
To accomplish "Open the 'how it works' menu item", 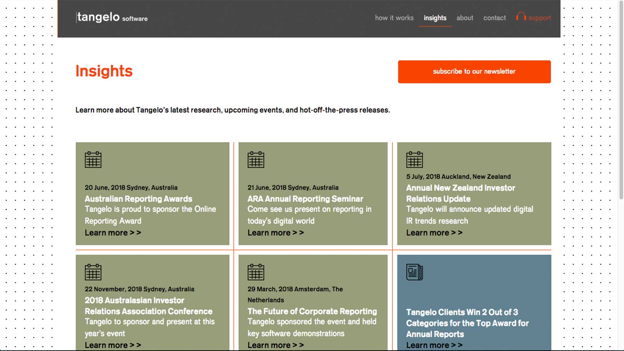I will pos(394,18).
